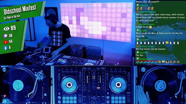Click Twitch badge beside skyson81 above Yes-Yes
Image resolution: width=186 pixels, height=104 pixels.
(x=137, y=52)
